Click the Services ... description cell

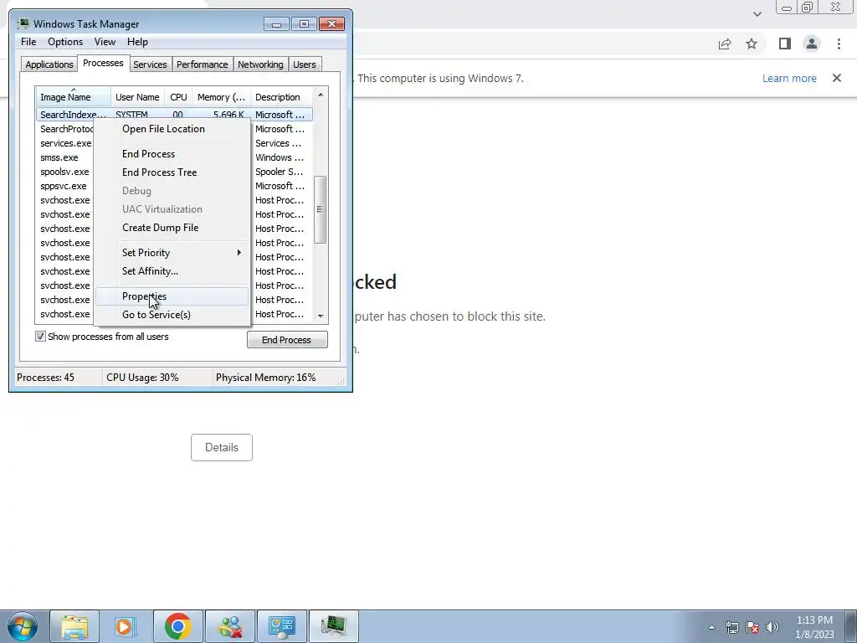(x=278, y=143)
